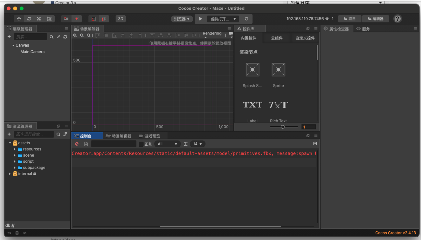The height and width of the screenshot is (240, 421).
Task: Click the align horizontal center icon
Action: point(131,36)
